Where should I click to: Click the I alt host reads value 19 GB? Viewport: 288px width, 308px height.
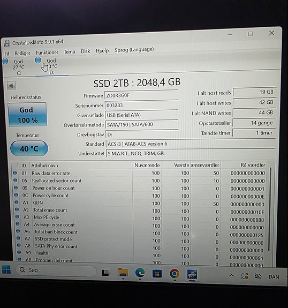tap(255, 92)
